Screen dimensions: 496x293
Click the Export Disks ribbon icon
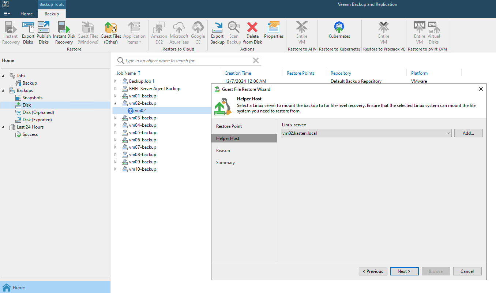(x=28, y=33)
